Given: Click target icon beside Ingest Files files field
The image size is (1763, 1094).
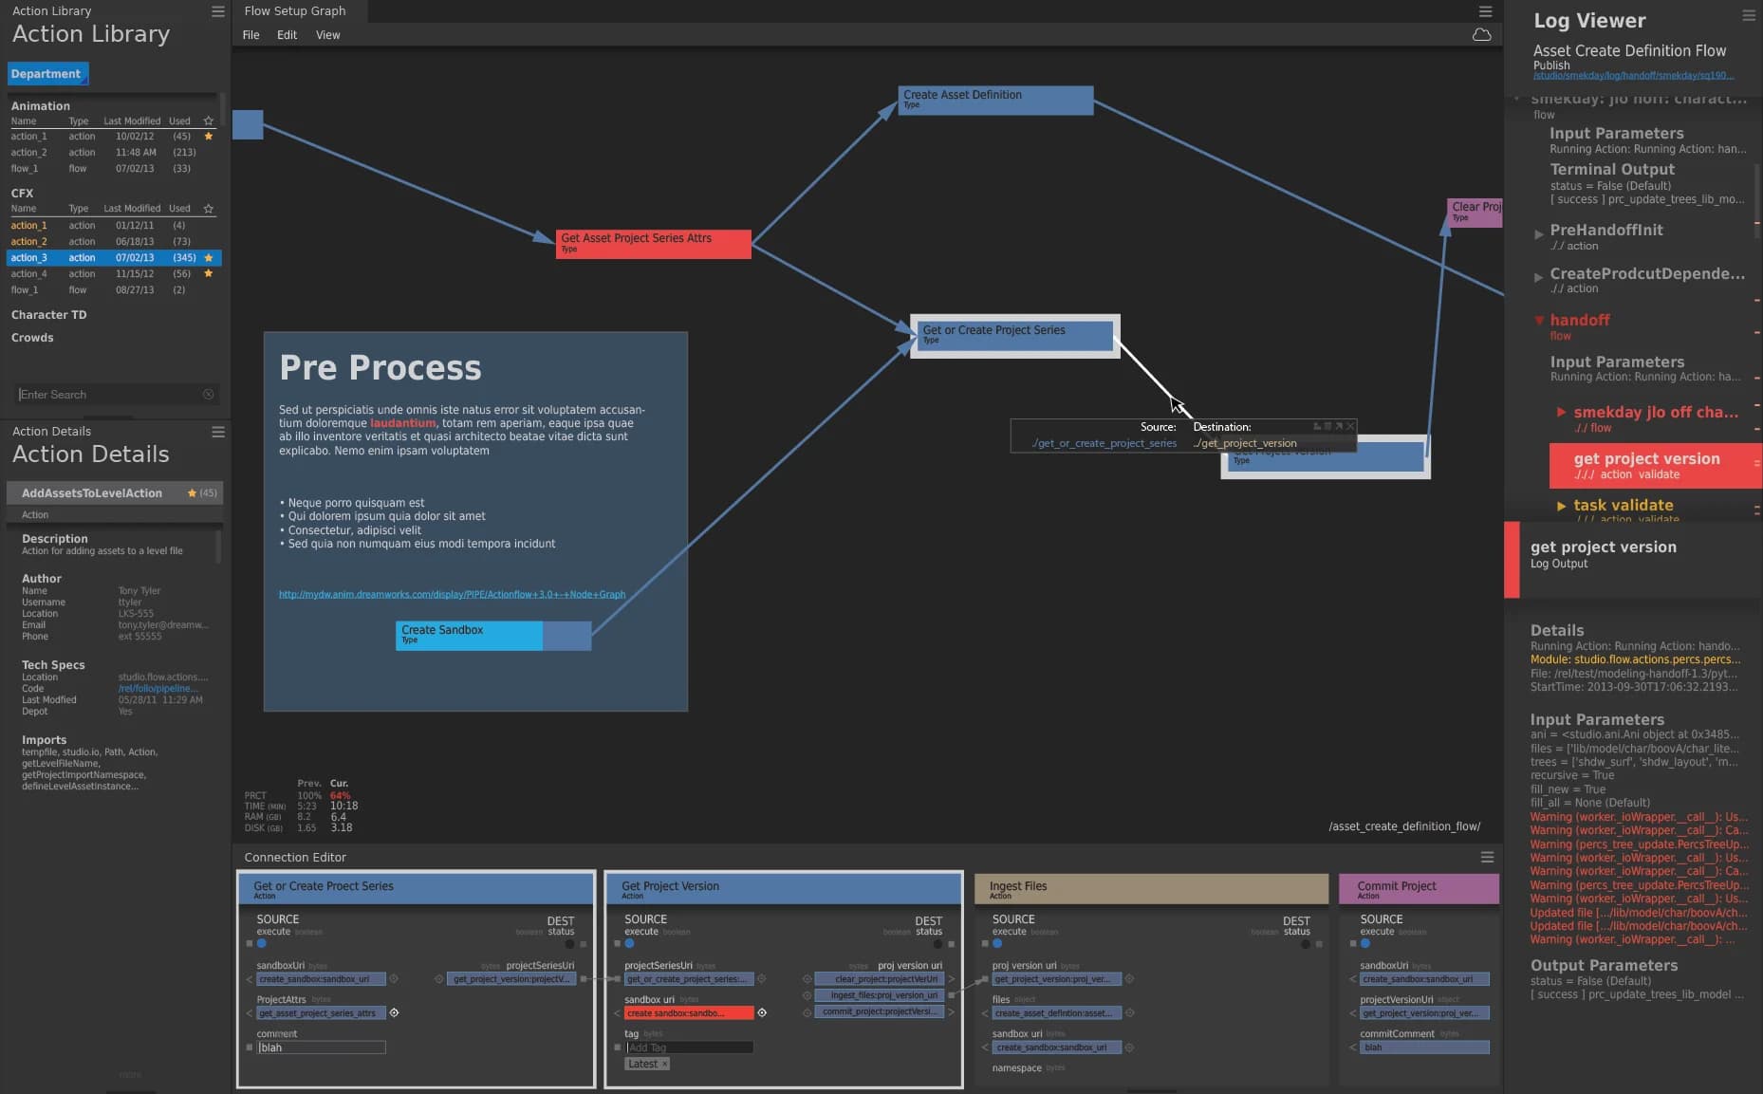Looking at the screenshot, I should (1130, 1013).
